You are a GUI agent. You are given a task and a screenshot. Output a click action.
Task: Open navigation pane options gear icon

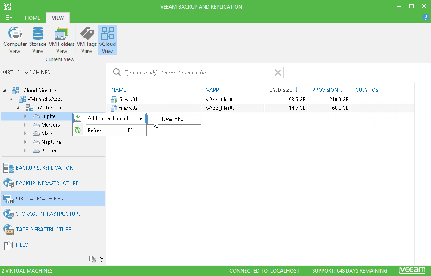(x=92, y=259)
